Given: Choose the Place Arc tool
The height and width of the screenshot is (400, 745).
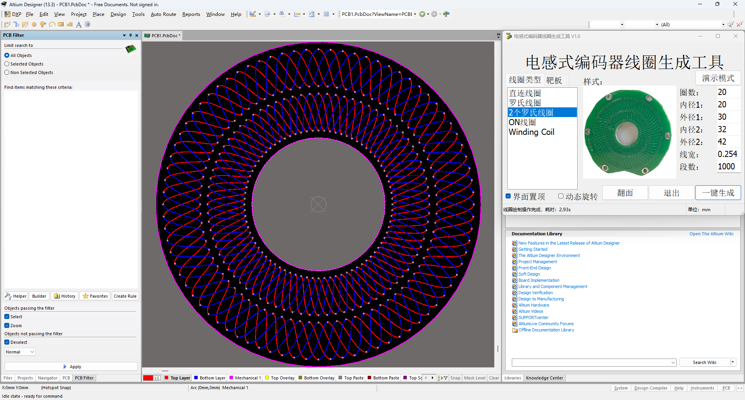Looking at the screenshot, I should pos(52,24).
